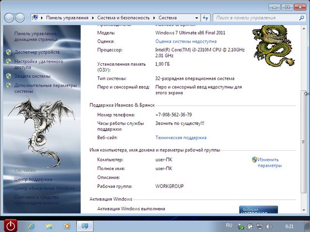The width and height of the screenshot is (310, 232).
Task: Open recent pages dropdown next to Forward
Action: tap(28, 18)
